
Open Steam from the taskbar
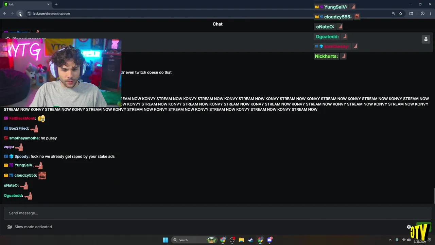point(250,240)
